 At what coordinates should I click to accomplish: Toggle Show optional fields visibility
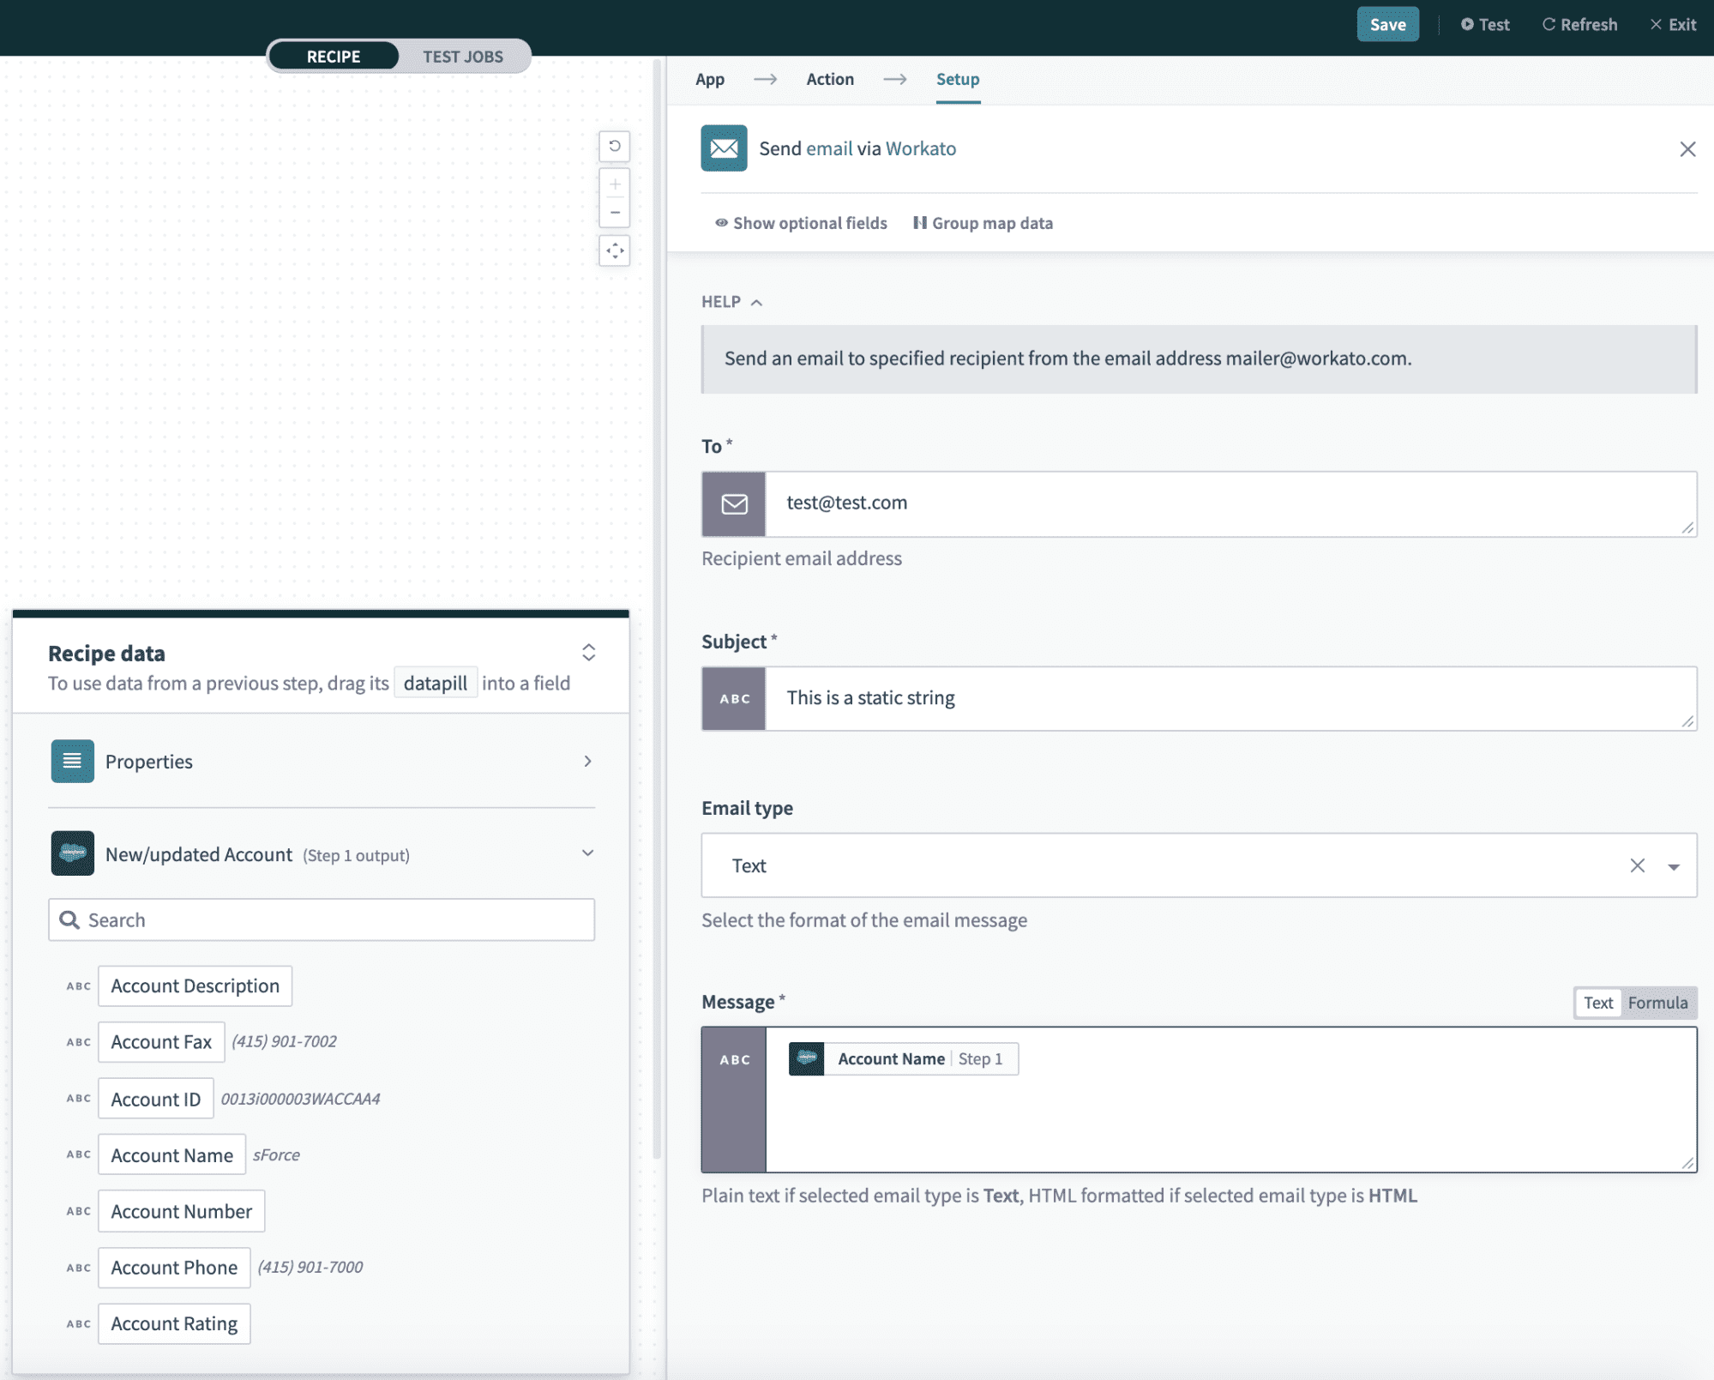tap(801, 222)
